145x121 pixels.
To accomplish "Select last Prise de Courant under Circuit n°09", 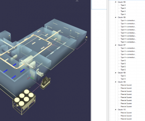I will point(126,106).
